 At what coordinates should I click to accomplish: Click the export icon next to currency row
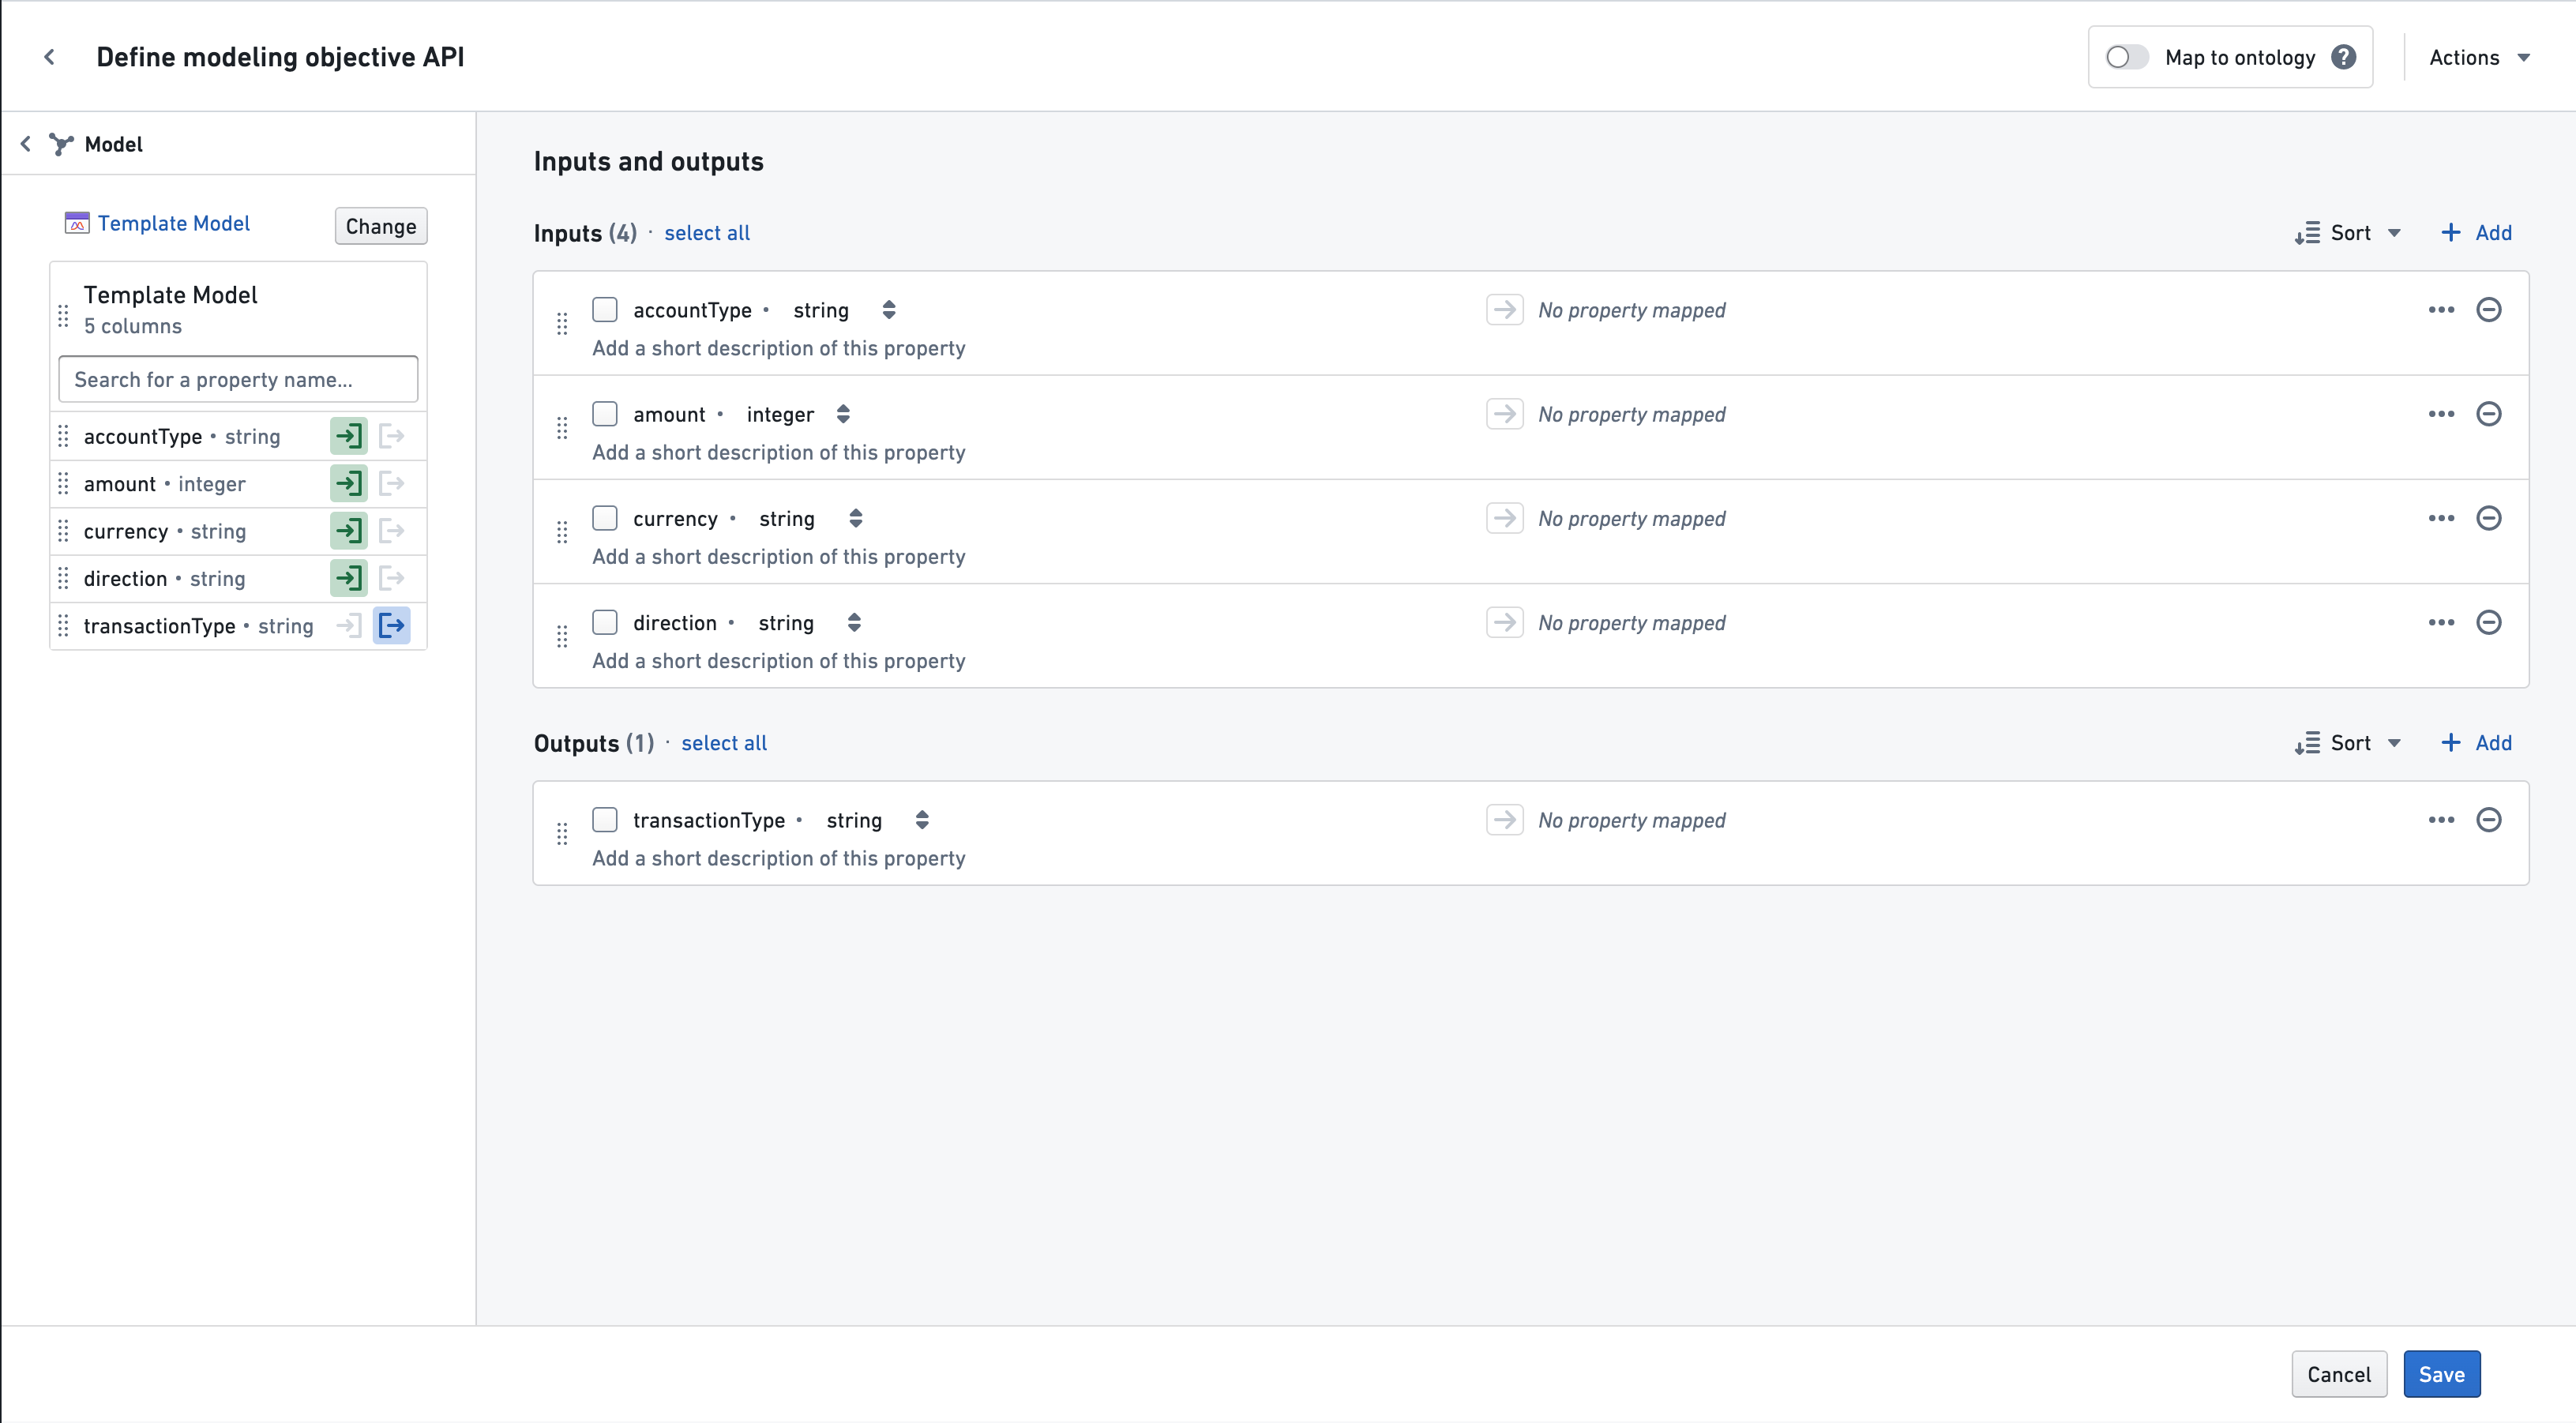click(392, 529)
